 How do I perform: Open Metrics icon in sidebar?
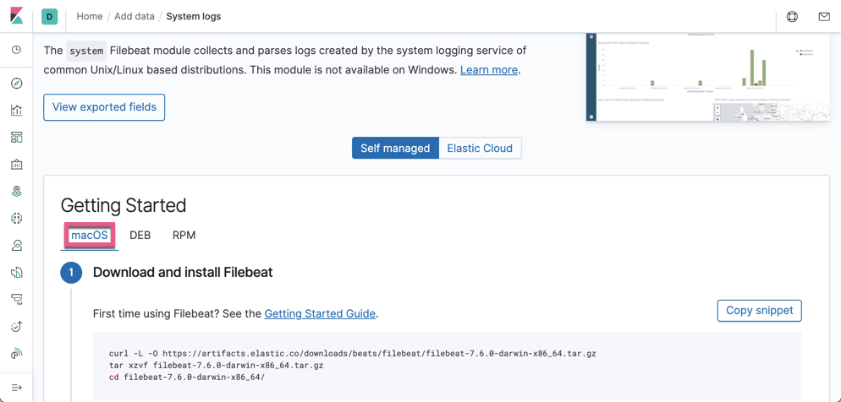tap(17, 246)
